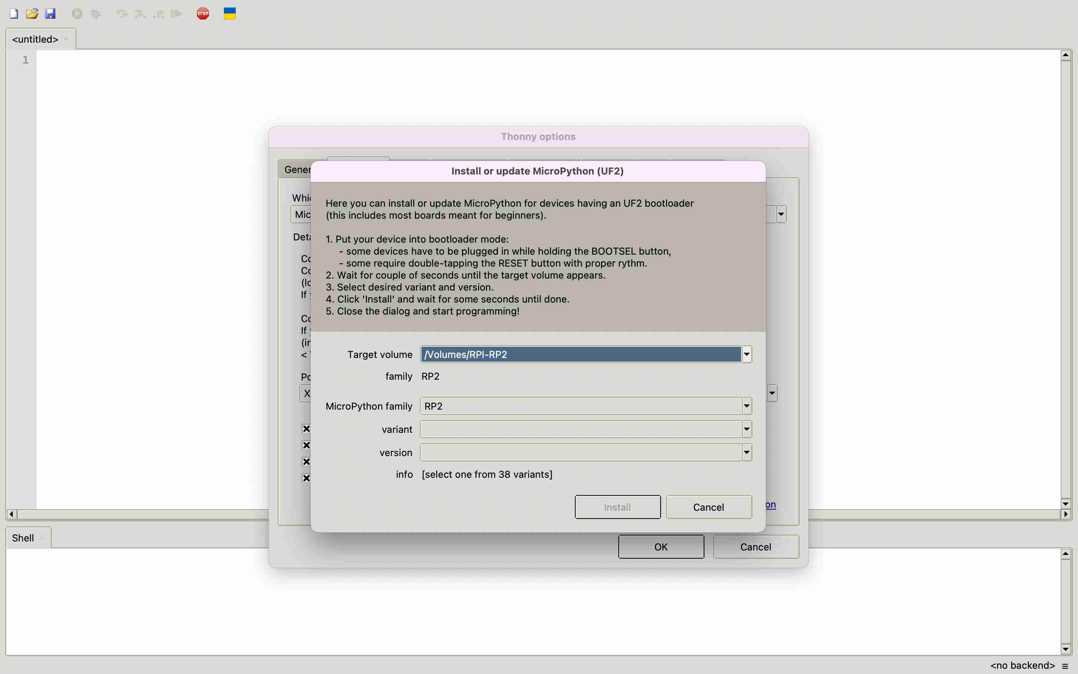The width and height of the screenshot is (1078, 674).
Task: Click the Step out toolbar icon
Action: point(159,14)
